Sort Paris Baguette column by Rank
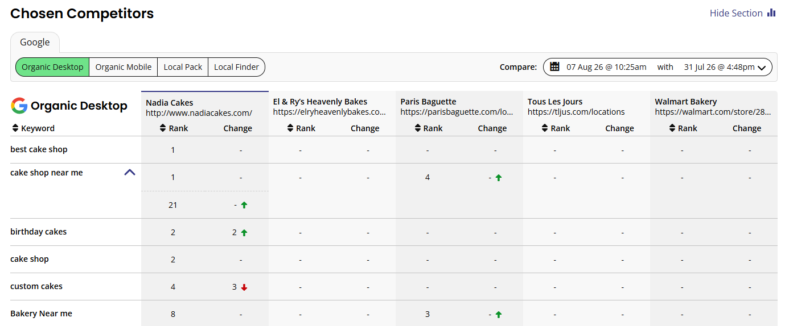This screenshot has height=326, width=789. tap(418, 128)
